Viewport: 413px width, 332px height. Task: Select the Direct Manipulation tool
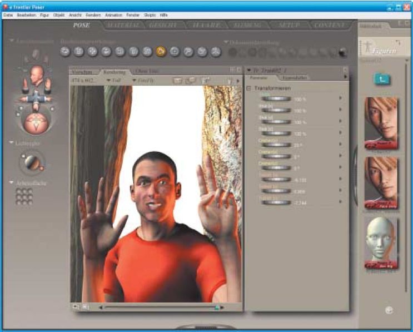click(x=216, y=52)
